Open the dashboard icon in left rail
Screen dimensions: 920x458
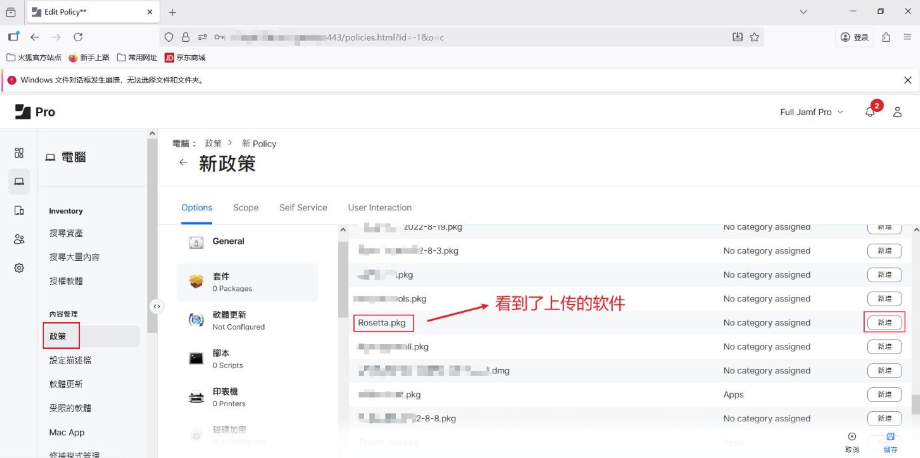19,153
